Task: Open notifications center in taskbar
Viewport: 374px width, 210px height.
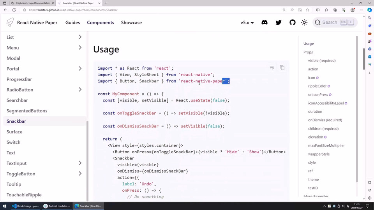Action: [367, 206]
